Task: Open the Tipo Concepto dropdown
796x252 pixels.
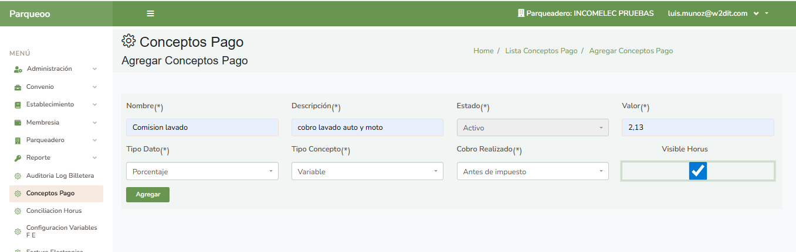Action: [x=367, y=171]
